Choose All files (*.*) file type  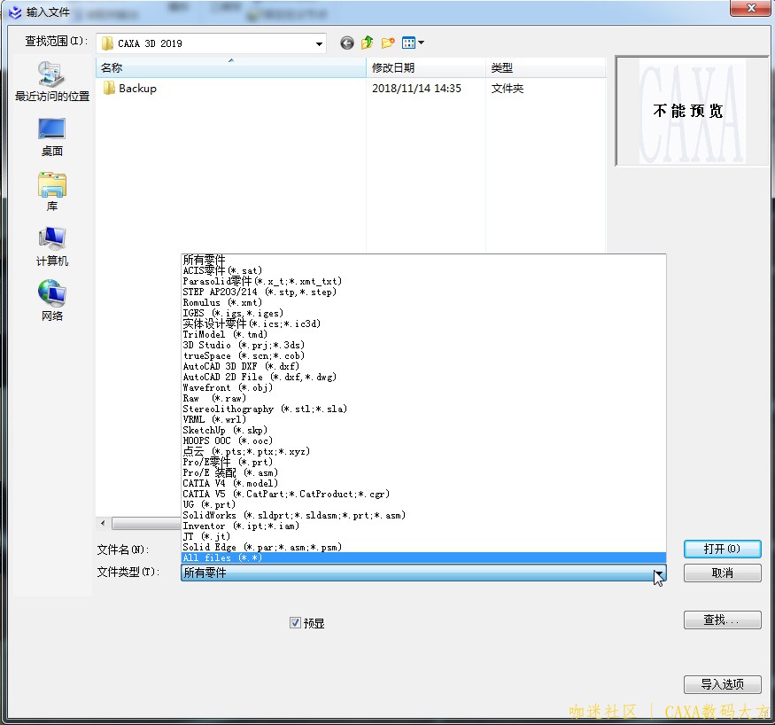(x=423, y=557)
